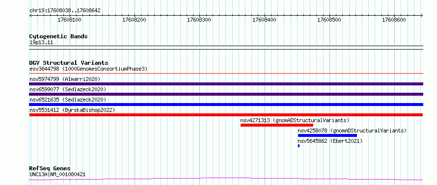Viewport: 437px width, 185px height.
Task: Click ruler position 17608200
Action: click(135, 20)
